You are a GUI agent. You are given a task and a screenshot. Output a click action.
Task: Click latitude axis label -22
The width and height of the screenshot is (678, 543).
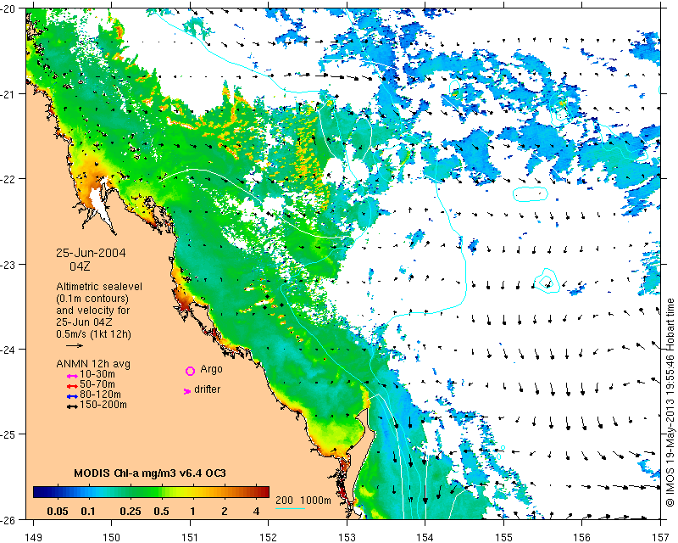pyautogui.click(x=8, y=179)
